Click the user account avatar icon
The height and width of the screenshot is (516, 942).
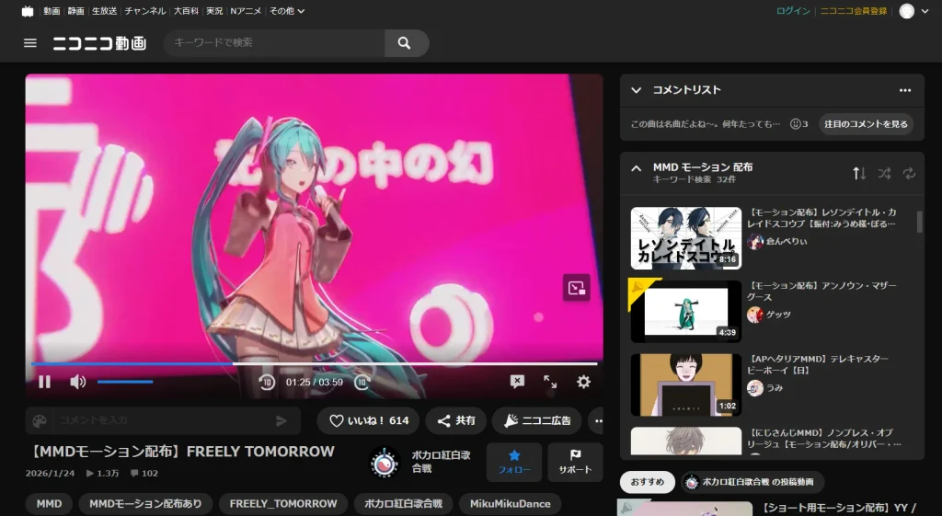[x=906, y=11]
